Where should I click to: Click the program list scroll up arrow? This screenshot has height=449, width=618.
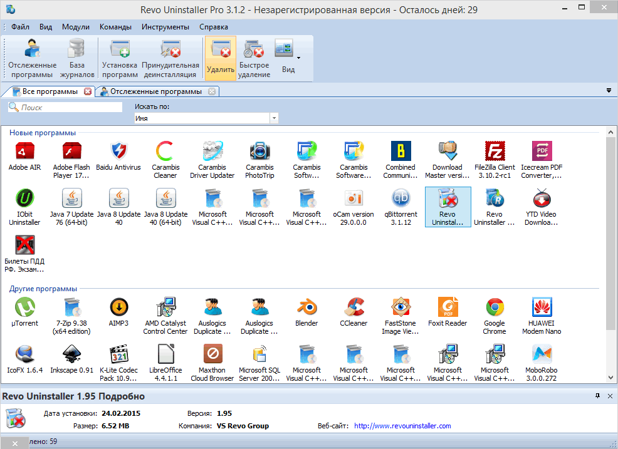[x=611, y=132]
